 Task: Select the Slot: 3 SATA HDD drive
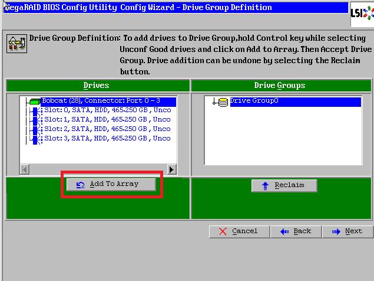[x=108, y=138]
